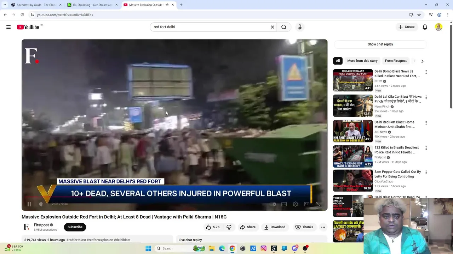Share the video
Image resolution: width=453 pixels, height=254 pixels.
(248, 227)
